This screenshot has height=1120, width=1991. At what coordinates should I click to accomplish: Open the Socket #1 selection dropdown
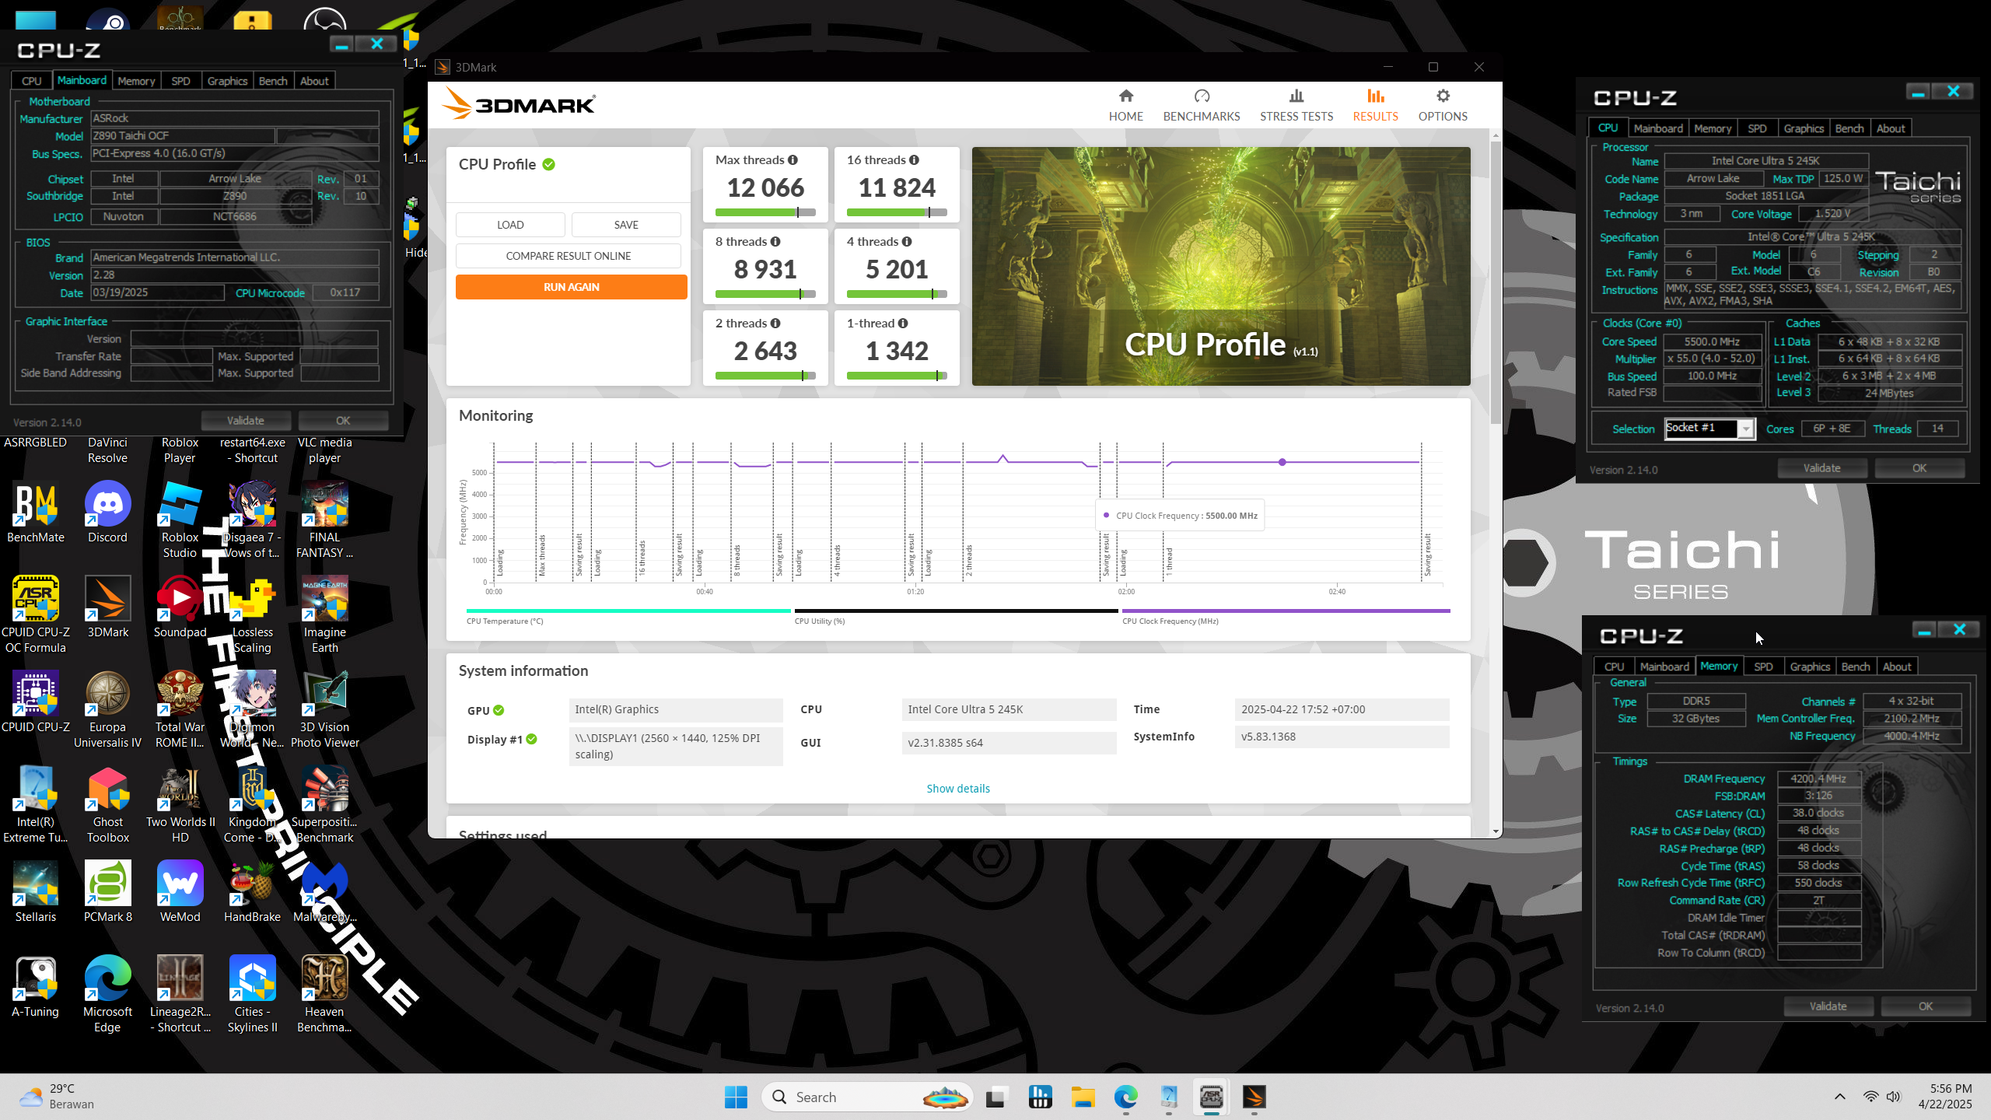[1709, 429]
